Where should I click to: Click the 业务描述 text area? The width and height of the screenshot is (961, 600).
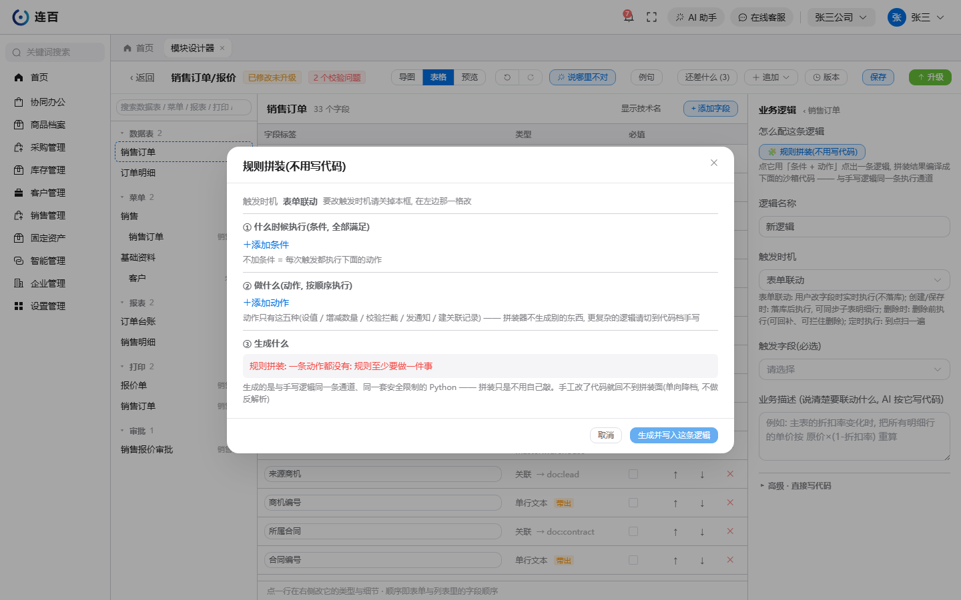pyautogui.click(x=854, y=436)
